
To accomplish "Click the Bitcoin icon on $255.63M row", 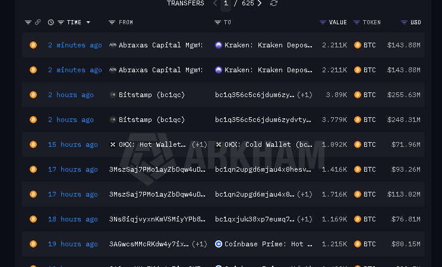I will [33, 95].
